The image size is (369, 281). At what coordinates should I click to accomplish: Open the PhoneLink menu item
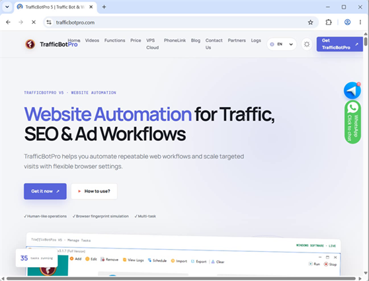(x=175, y=40)
